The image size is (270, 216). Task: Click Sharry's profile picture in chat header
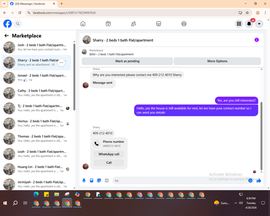click(87, 40)
